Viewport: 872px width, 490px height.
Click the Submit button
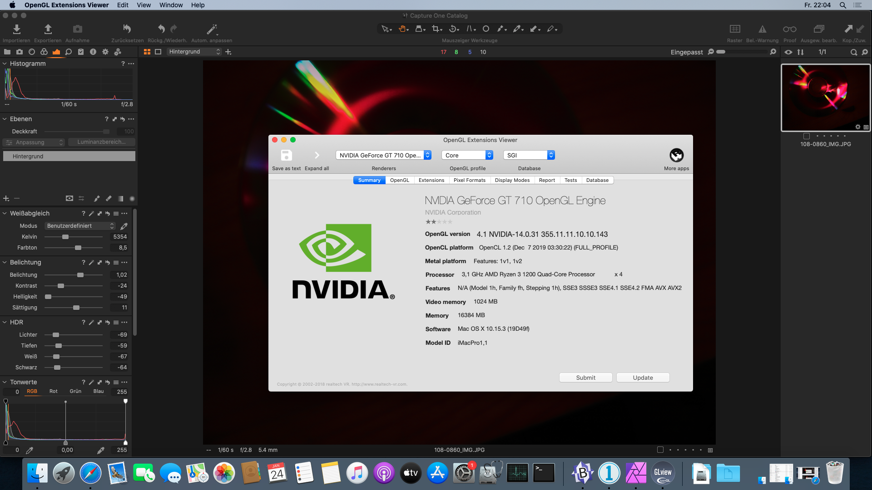585,377
